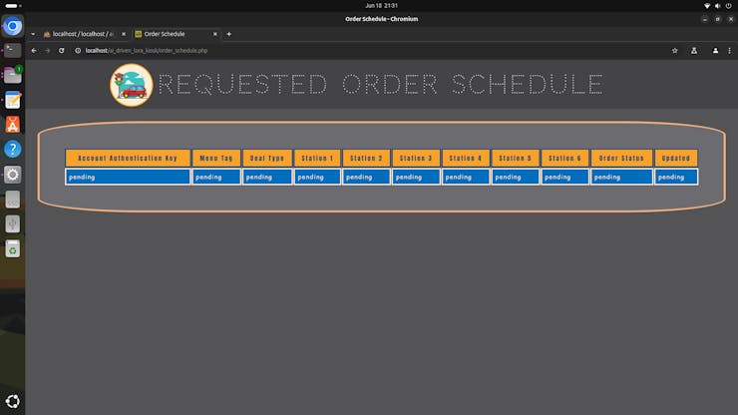Close the localhost phpMyAdmin tab
Image resolution: width=738 pixels, height=415 pixels.
(124, 34)
